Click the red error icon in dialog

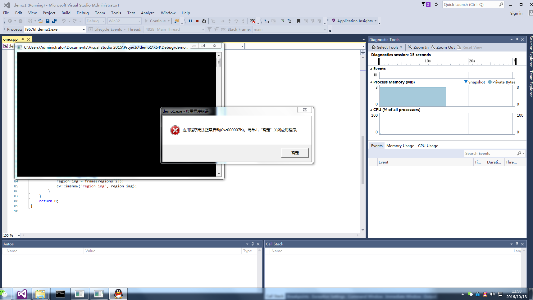pos(175,130)
